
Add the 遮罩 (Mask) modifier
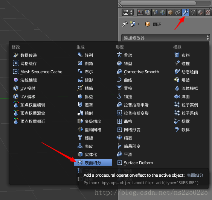[85, 105]
